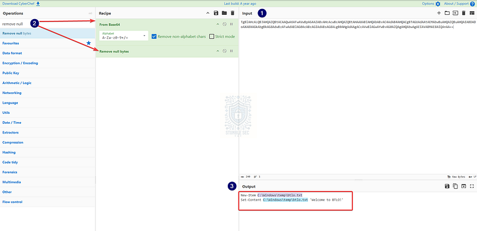Toggle the Favourites star icon
The width and height of the screenshot is (477, 231).
point(88,43)
